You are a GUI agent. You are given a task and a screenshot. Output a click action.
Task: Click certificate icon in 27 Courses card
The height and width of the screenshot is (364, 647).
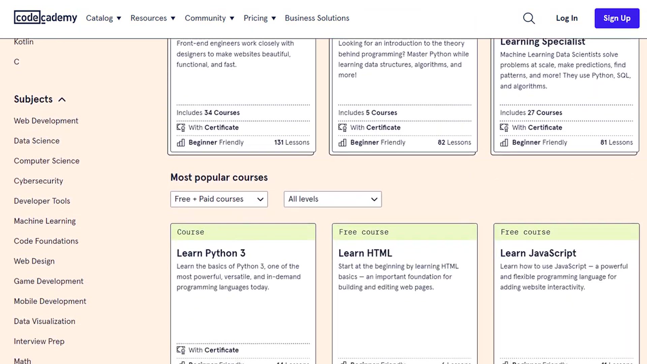[x=504, y=128]
